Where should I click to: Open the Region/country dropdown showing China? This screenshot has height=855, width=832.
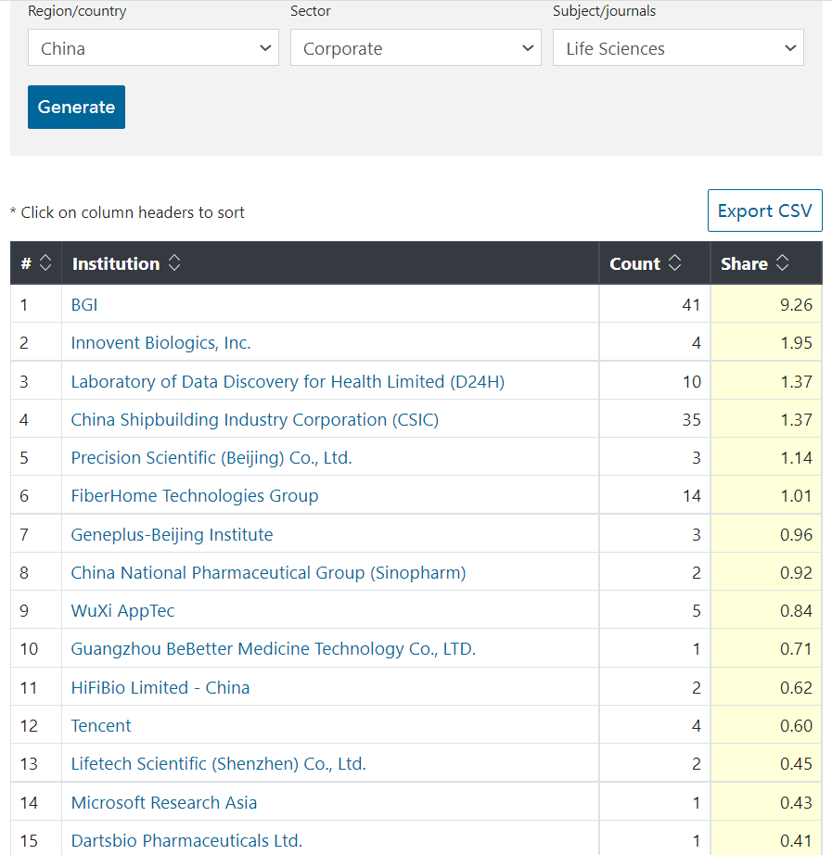[153, 48]
